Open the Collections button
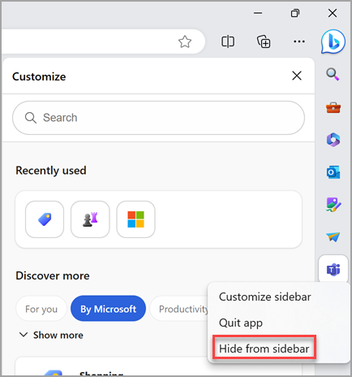The height and width of the screenshot is (377, 352). (x=264, y=41)
